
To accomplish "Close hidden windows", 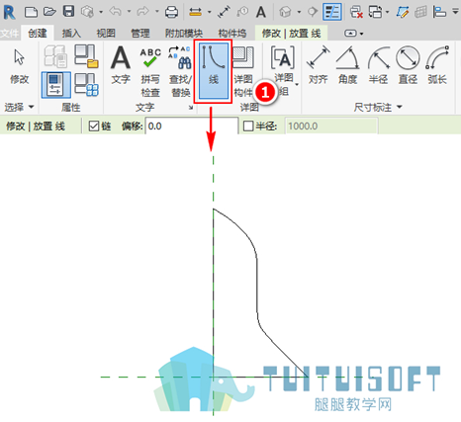I will (356, 12).
